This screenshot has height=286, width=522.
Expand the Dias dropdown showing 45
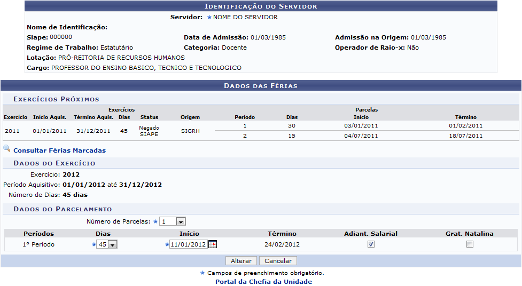point(107,244)
